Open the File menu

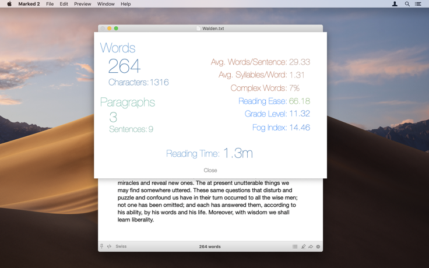pos(50,4)
